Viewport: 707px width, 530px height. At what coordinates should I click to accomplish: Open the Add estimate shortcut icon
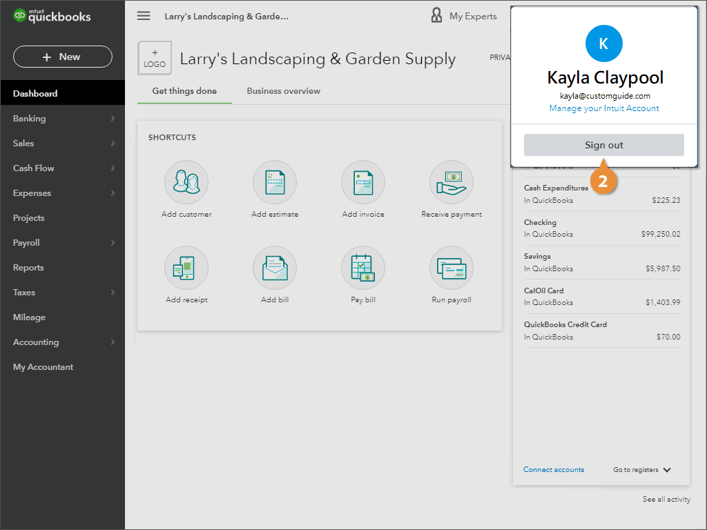click(275, 183)
